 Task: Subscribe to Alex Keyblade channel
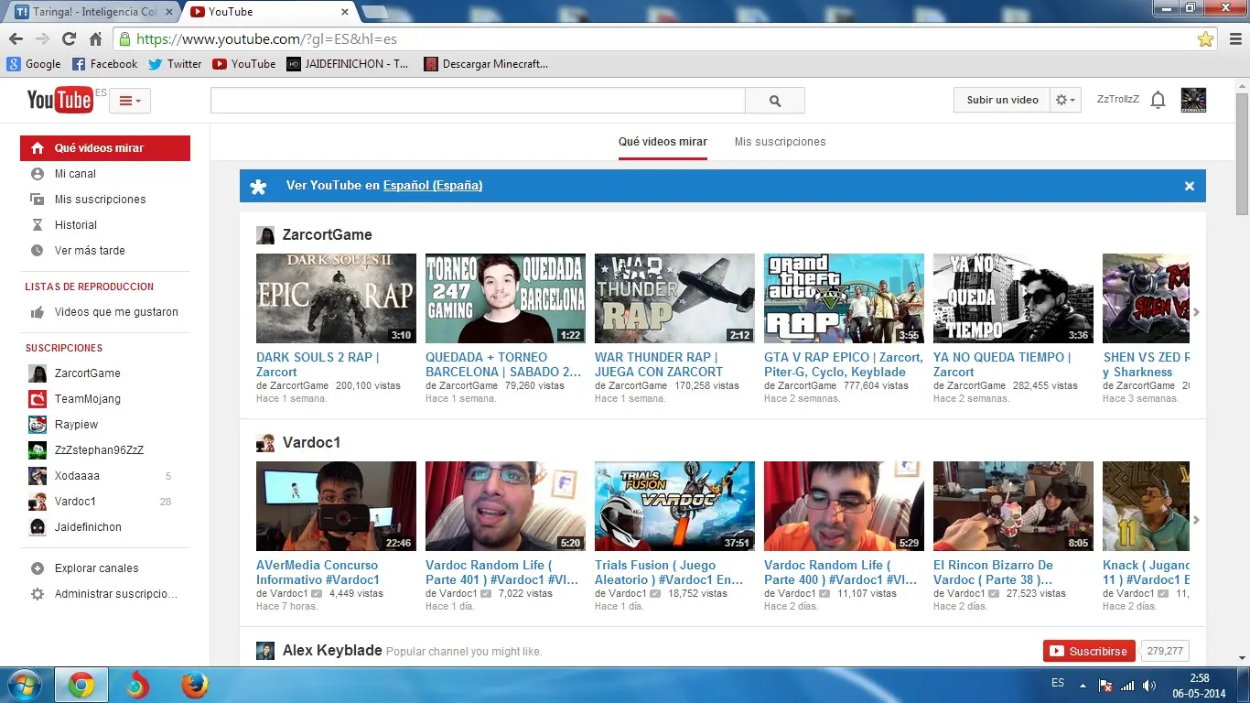coord(1089,652)
